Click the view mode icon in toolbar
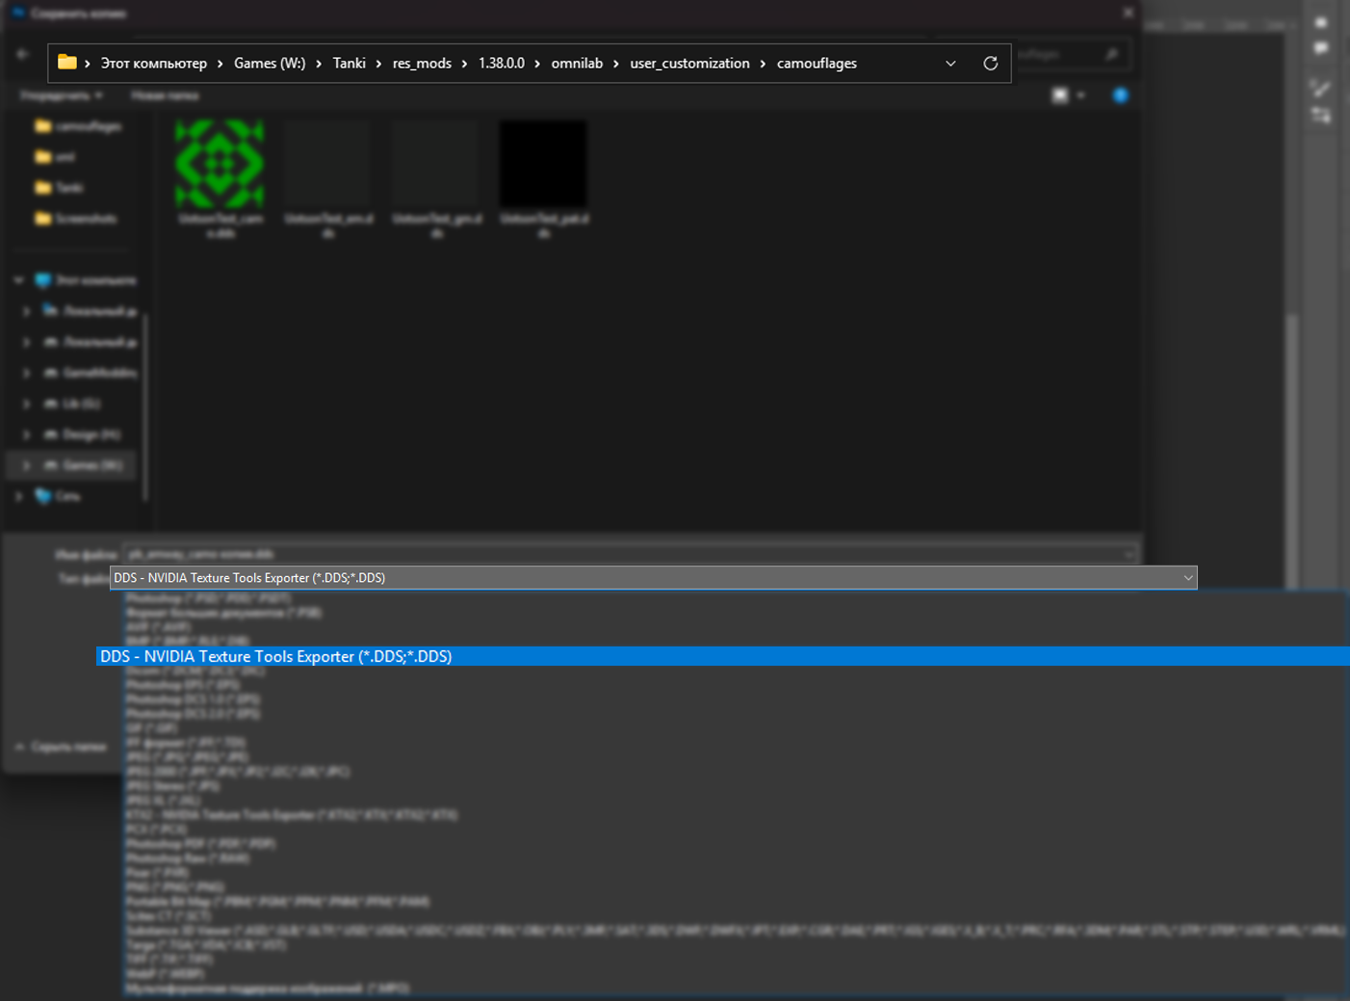 [x=1060, y=95]
